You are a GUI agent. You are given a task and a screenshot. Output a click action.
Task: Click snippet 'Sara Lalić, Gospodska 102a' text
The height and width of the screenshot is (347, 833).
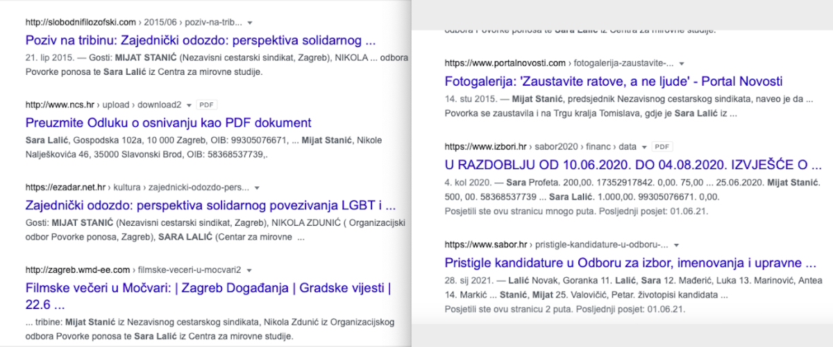pos(205,147)
